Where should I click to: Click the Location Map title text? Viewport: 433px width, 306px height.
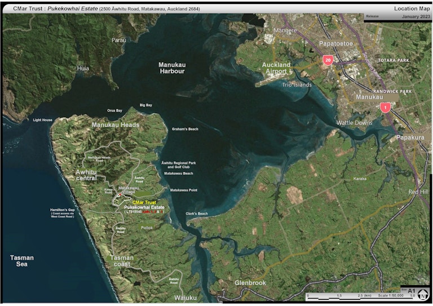[x=412, y=8]
